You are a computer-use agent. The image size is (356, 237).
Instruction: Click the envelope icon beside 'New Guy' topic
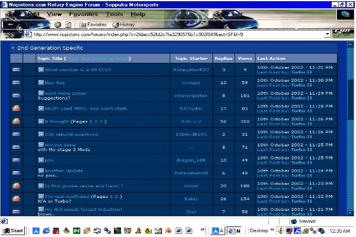[16, 82]
